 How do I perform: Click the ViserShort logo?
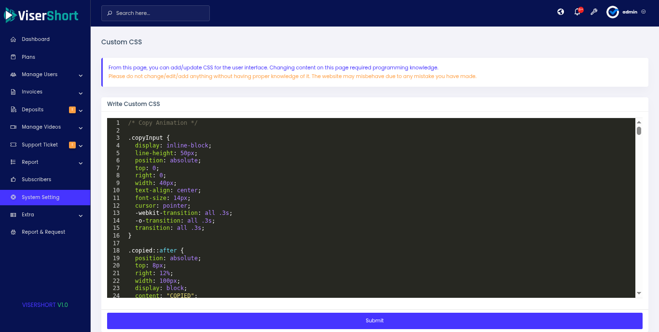coord(41,15)
